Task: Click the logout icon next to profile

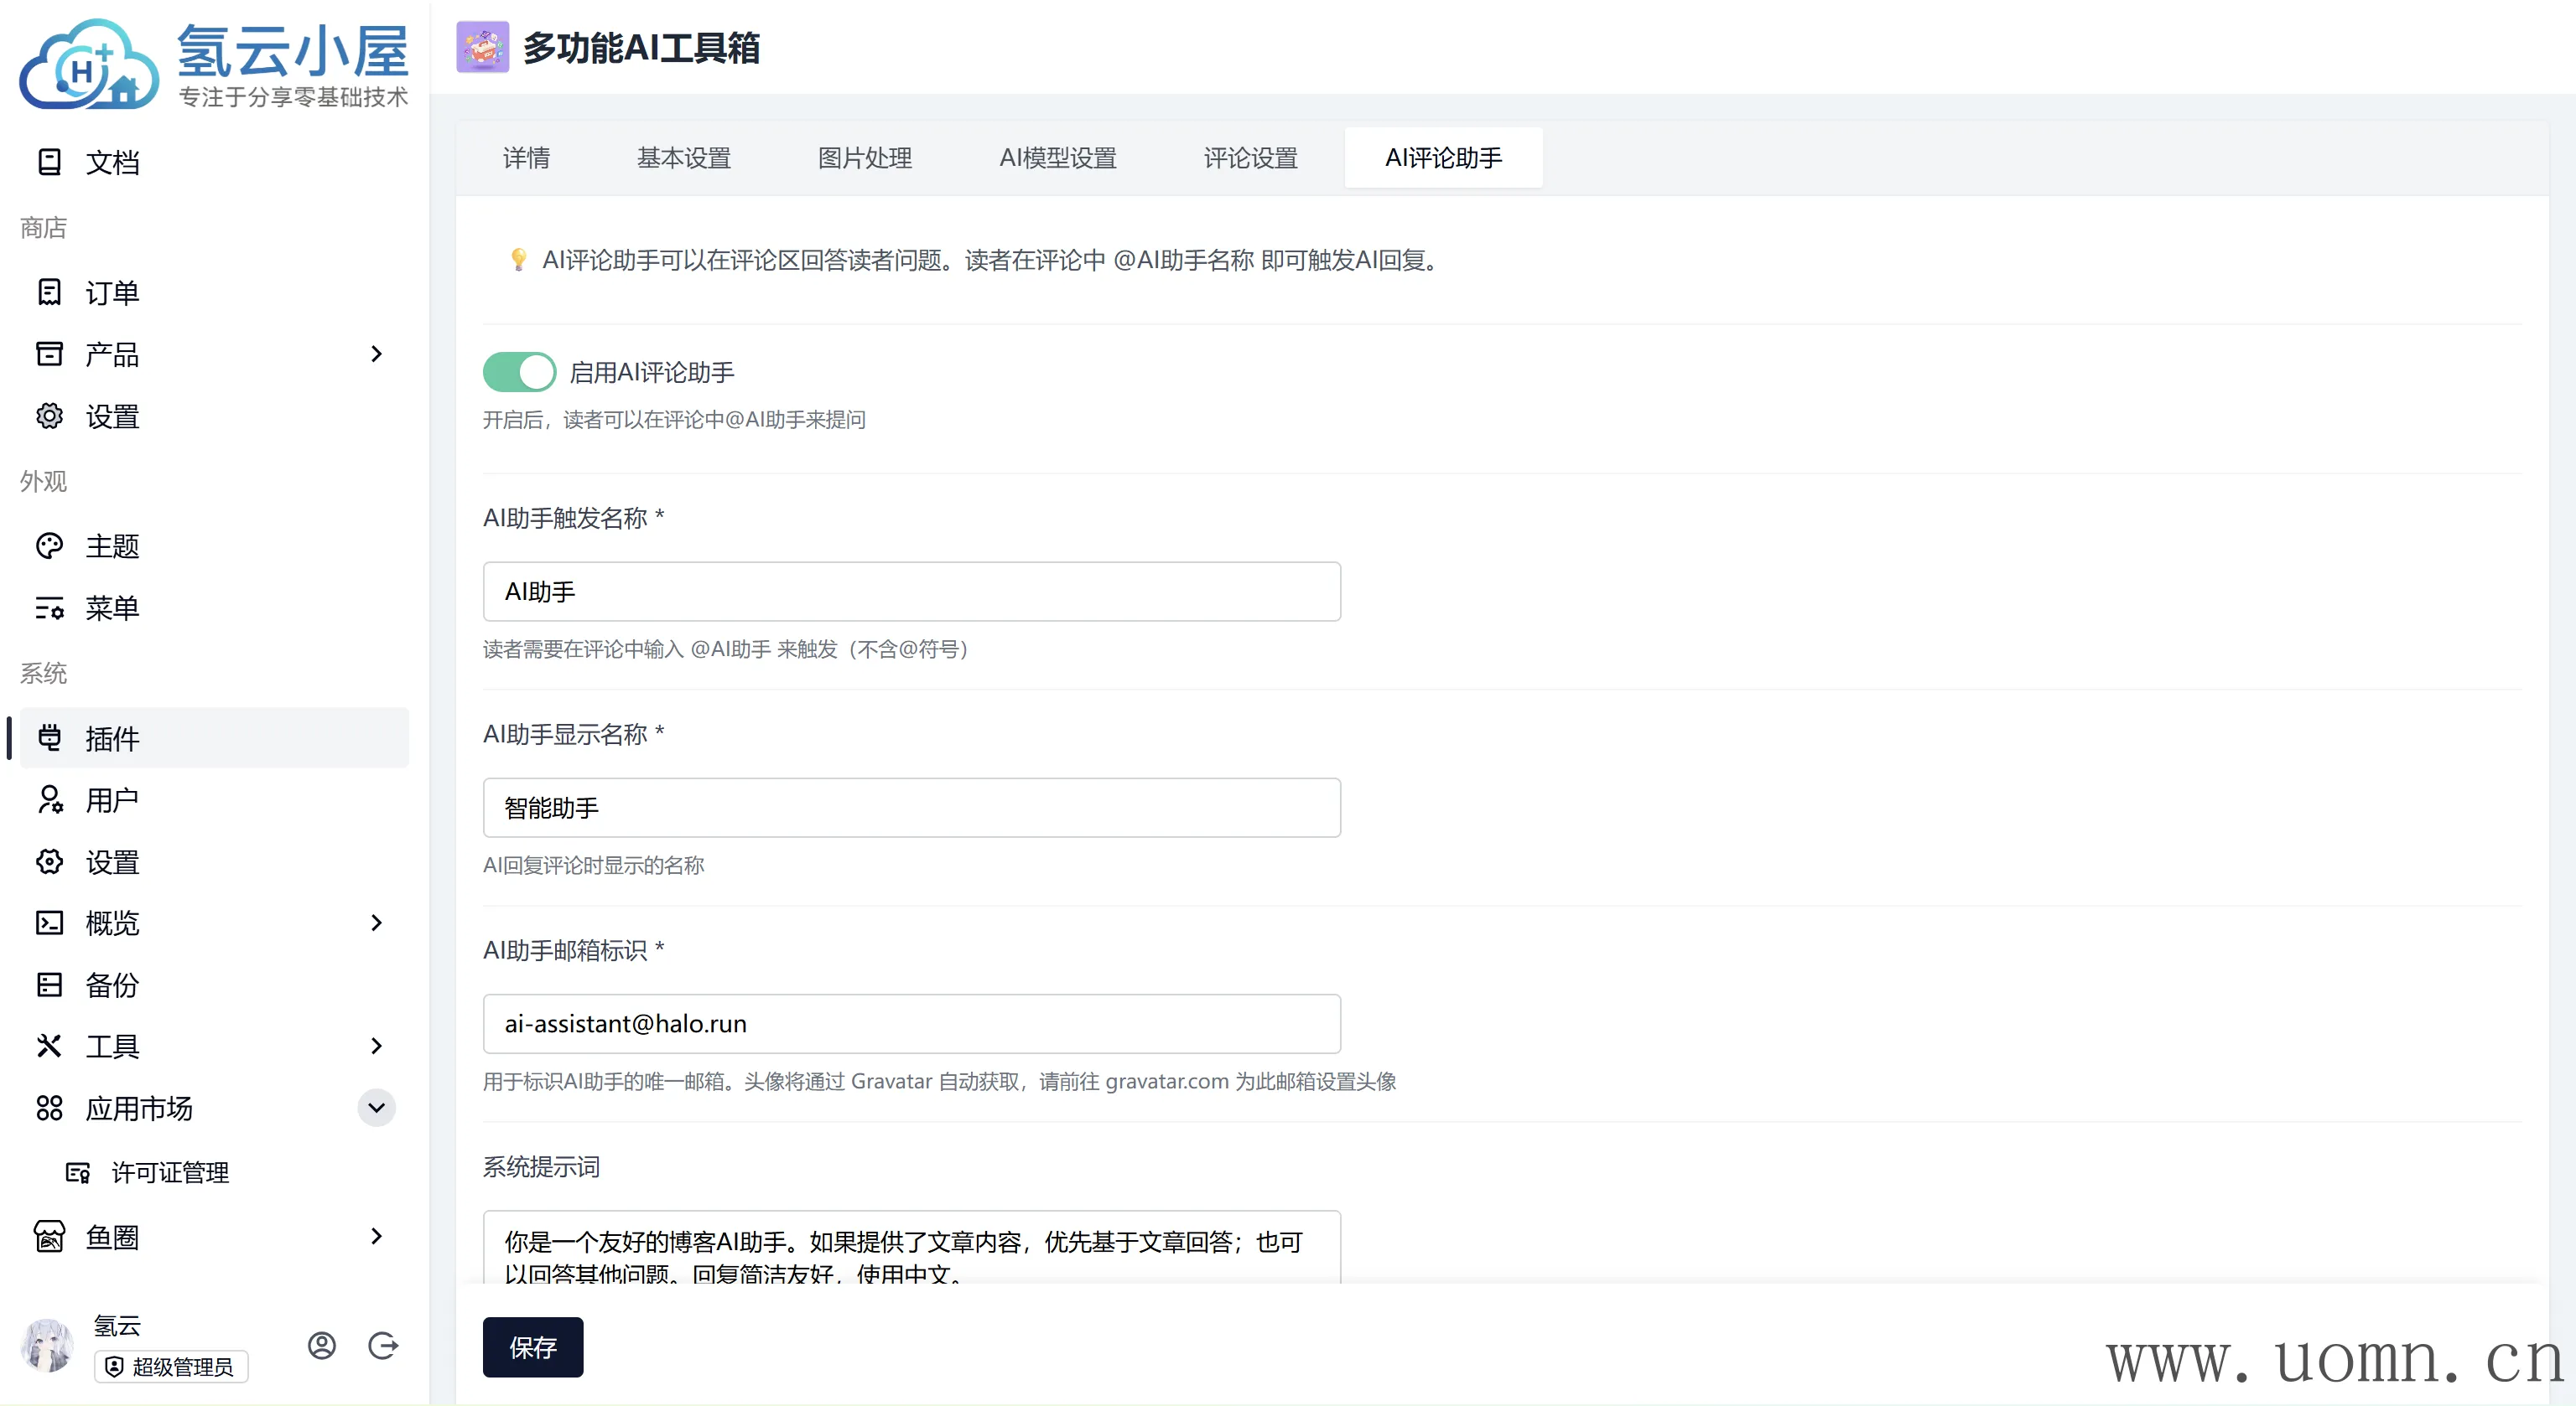Action: pyautogui.click(x=383, y=1345)
